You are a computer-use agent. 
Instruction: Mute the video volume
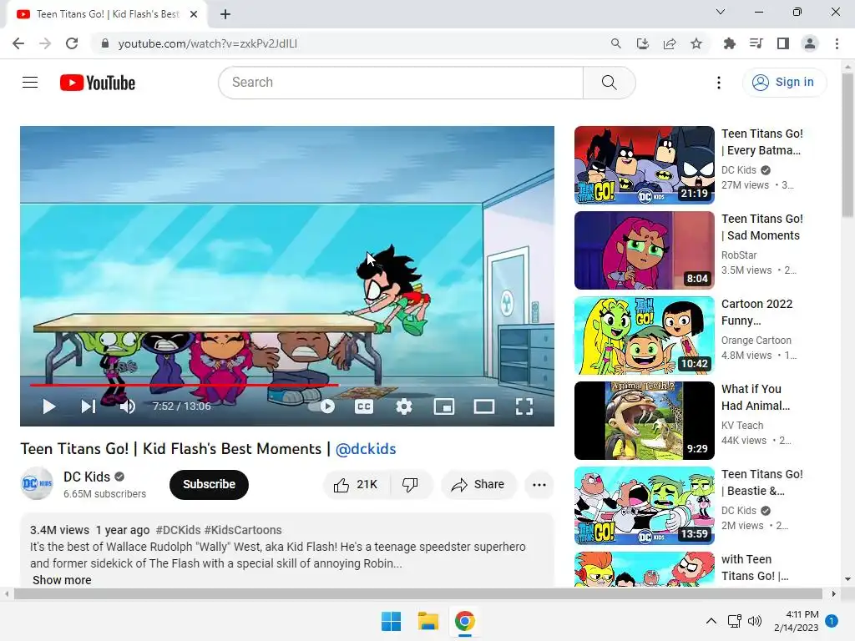click(x=128, y=406)
